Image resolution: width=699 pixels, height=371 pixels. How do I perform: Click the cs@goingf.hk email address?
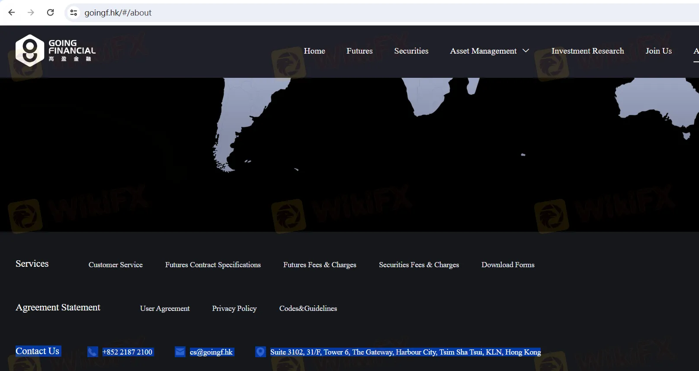click(x=211, y=352)
